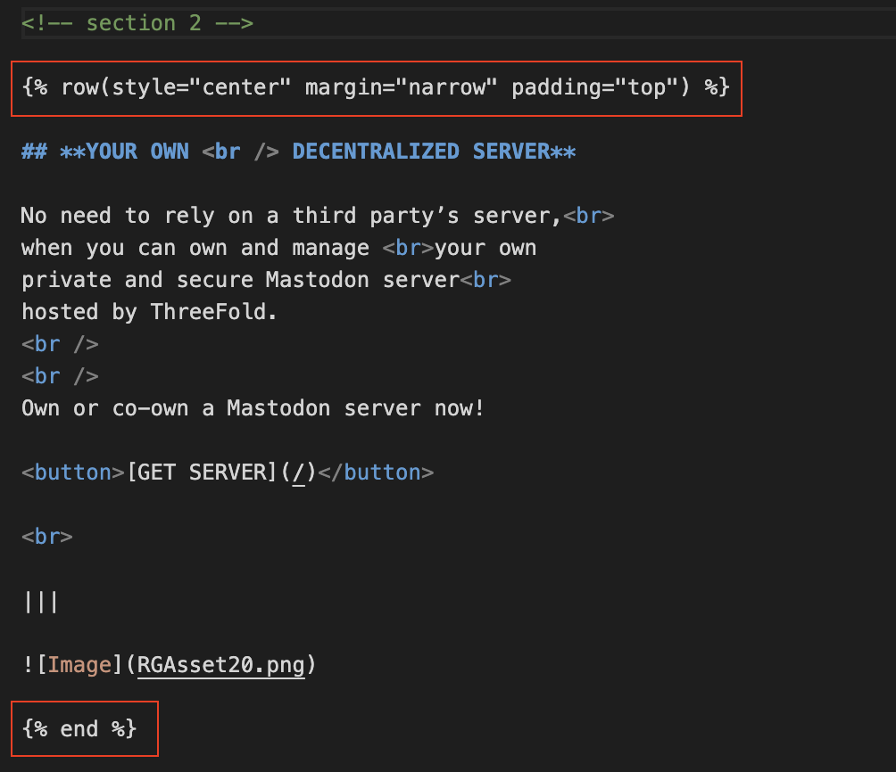This screenshot has height=772, width=896.
Task: Click the triple pipe column separator
Action: pos(40,602)
